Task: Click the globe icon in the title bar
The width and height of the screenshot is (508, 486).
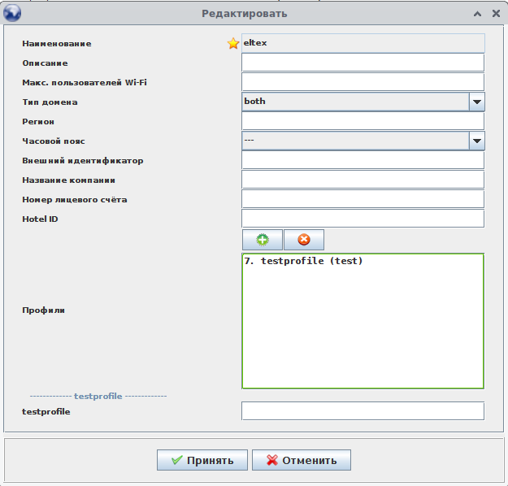Action: pyautogui.click(x=12, y=13)
